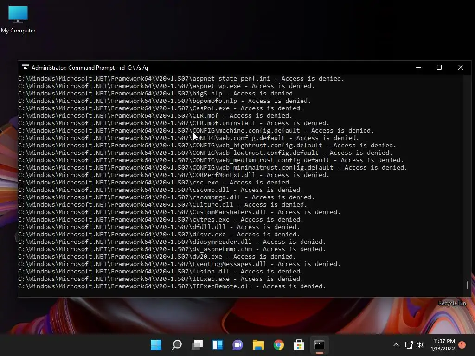The image size is (475, 356).
Task: Open Task View from taskbar
Action: pos(197,345)
